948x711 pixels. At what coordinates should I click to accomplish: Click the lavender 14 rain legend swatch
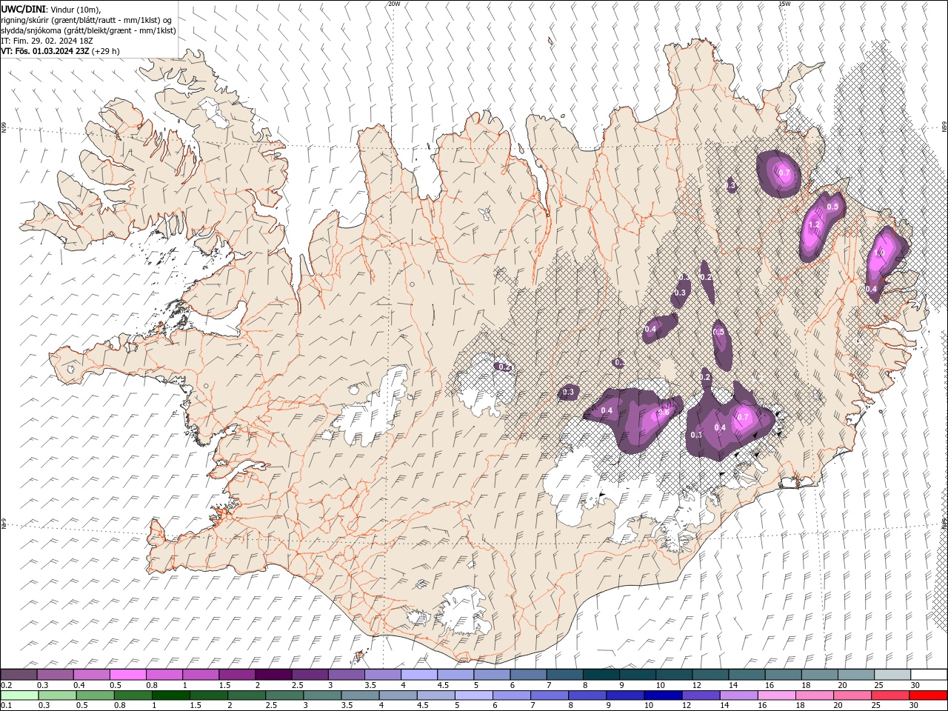click(738, 695)
